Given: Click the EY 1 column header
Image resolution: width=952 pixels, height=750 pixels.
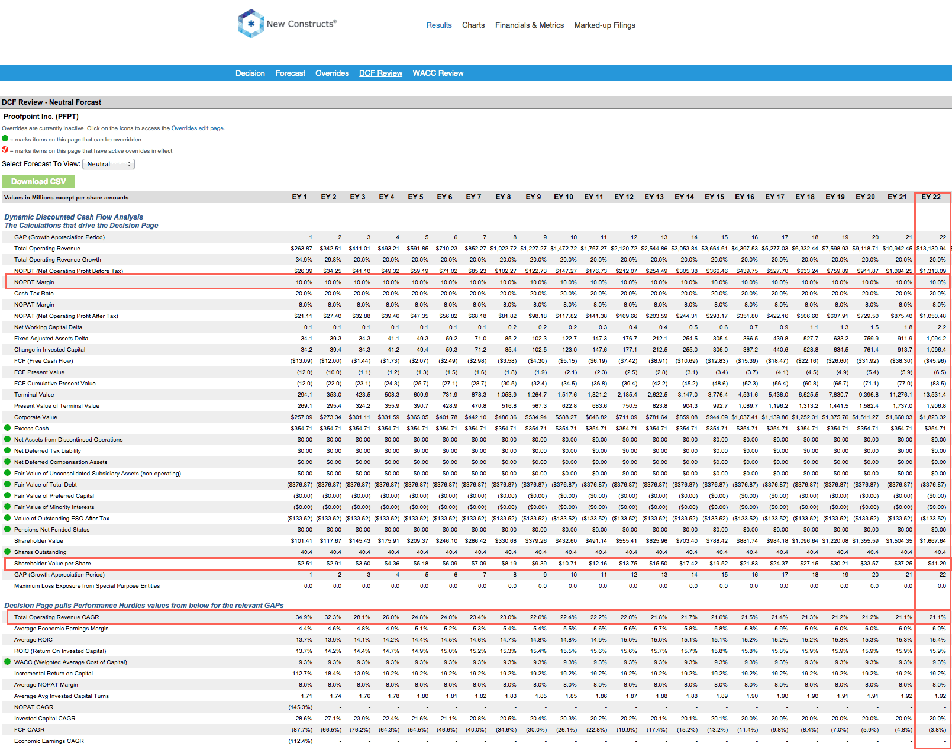Looking at the screenshot, I should click(x=299, y=197).
